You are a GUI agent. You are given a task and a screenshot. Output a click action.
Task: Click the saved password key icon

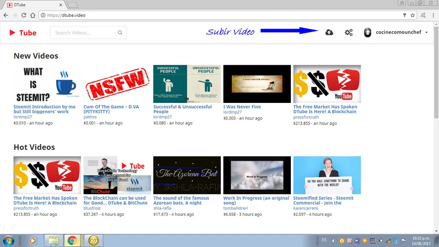[404, 15]
